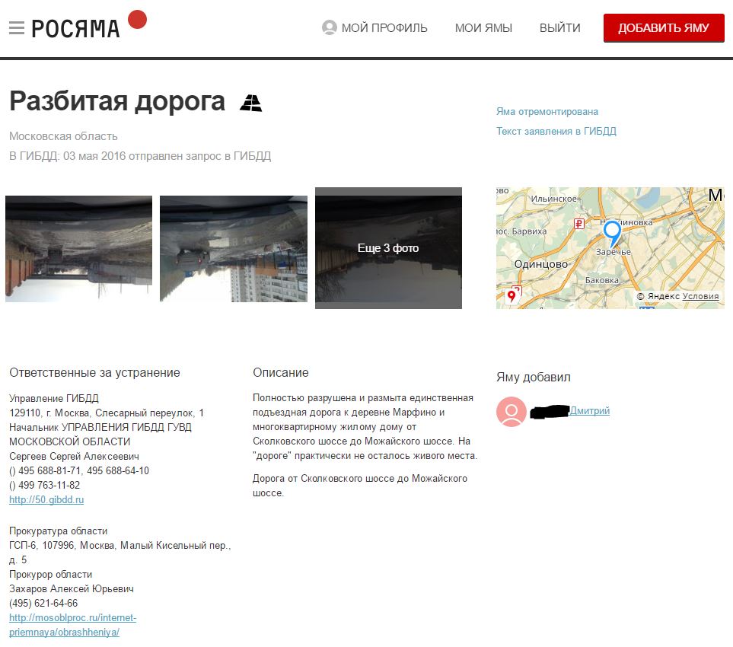The width and height of the screenshot is (733, 647).
Task: Click the Яма отремонтирована link
Action: (547, 112)
